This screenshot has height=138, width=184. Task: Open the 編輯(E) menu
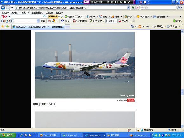pyautogui.click(x=15, y=13)
